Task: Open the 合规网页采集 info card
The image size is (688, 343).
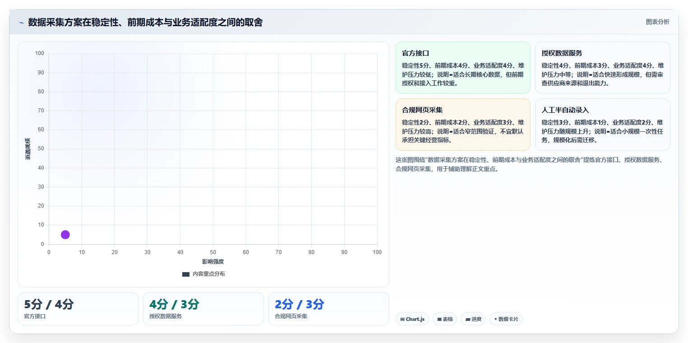Action: click(x=463, y=125)
